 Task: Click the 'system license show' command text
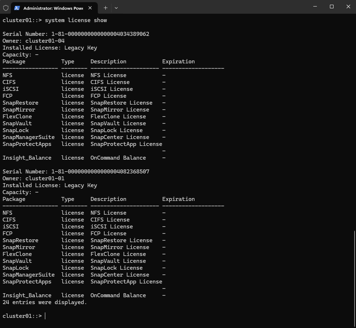[76, 20]
